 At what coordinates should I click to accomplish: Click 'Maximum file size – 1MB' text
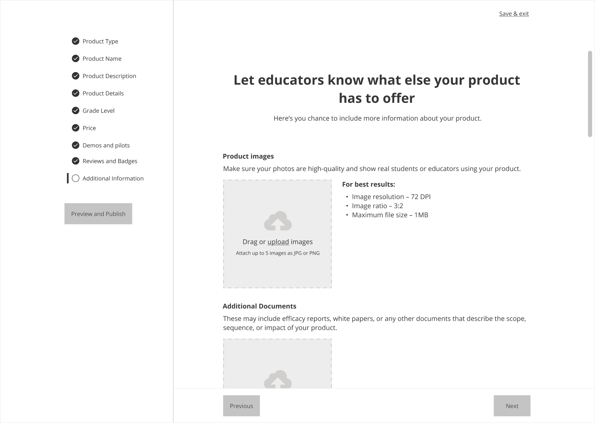(390, 215)
